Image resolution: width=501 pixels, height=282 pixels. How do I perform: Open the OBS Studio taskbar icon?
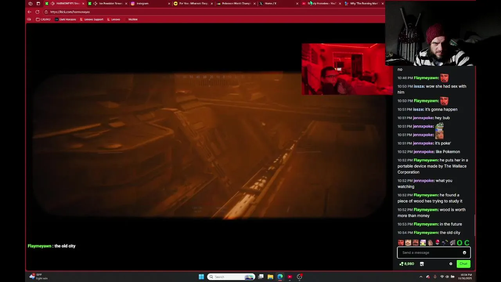pos(299,277)
